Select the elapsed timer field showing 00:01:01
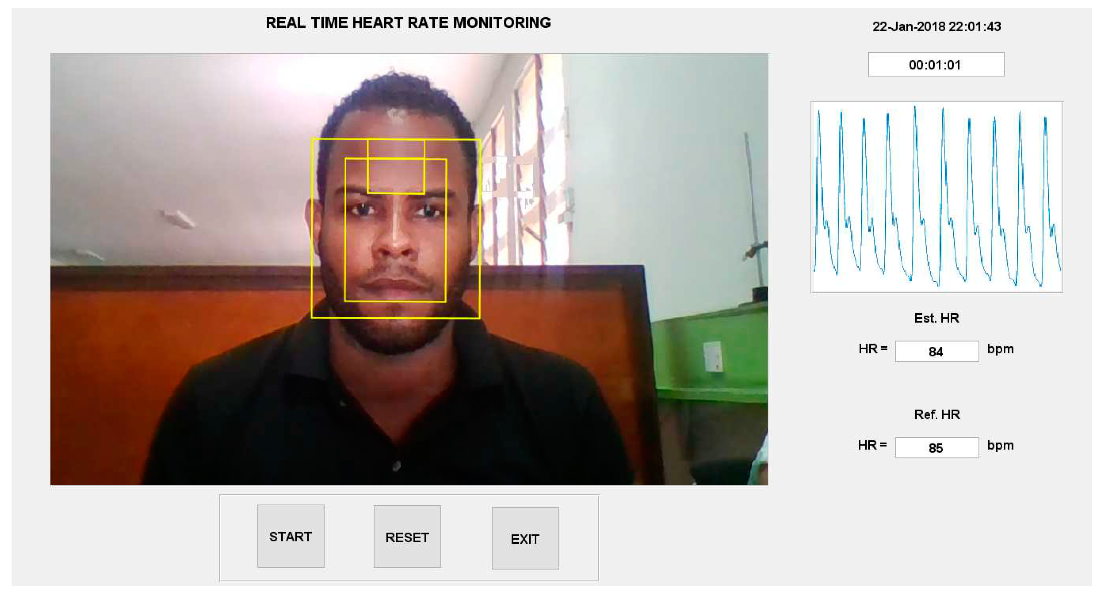The image size is (1102, 596). (936, 65)
